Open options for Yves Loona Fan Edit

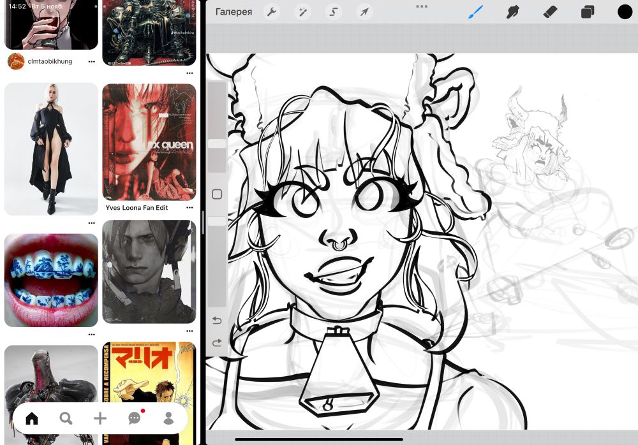189,207
